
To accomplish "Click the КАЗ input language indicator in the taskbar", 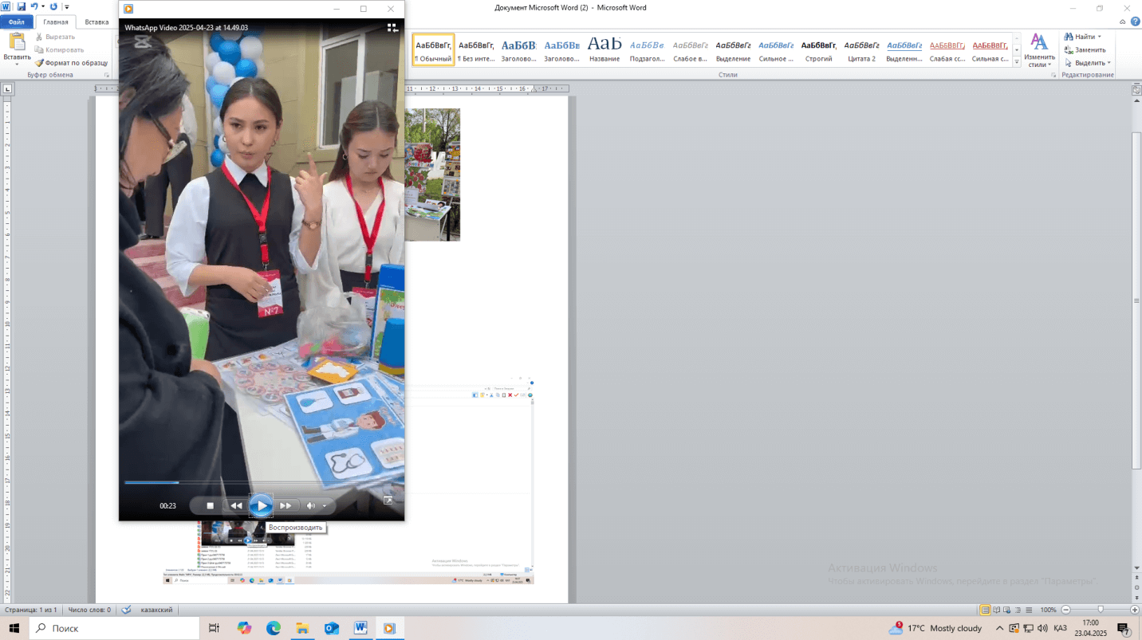I will click(x=1060, y=628).
